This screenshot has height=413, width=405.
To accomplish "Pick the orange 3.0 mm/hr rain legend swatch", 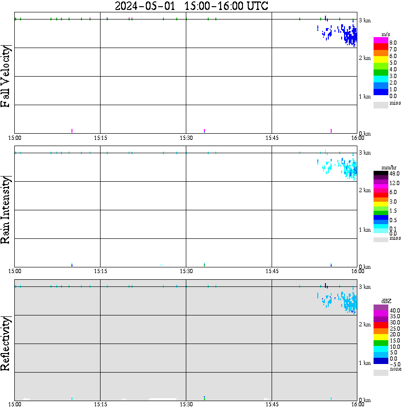I will [x=381, y=200].
